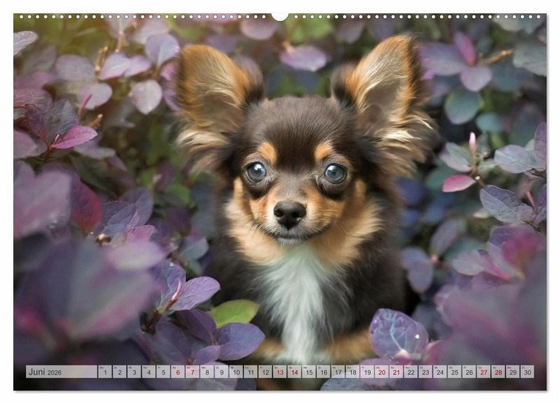Image resolution: width=560 pixels, height=404 pixels.
Task: Select day 24 in the date row
Action: click(x=440, y=372)
